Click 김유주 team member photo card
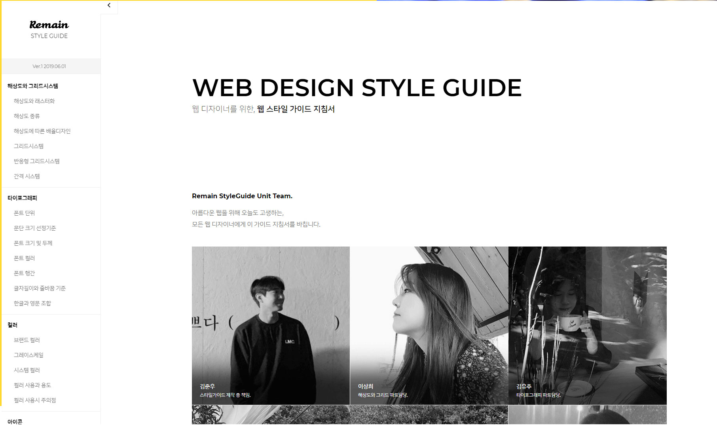The width and height of the screenshot is (717, 425). [x=588, y=326]
